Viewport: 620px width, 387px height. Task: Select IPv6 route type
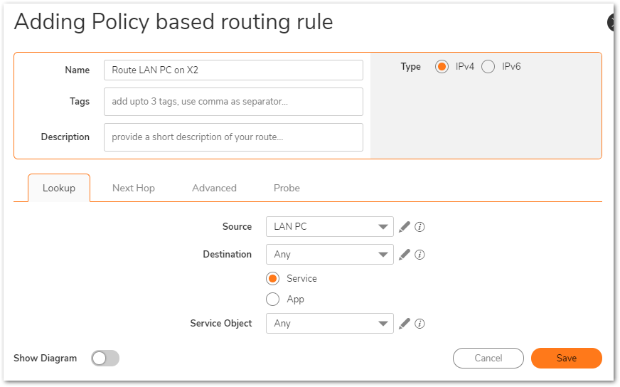click(x=488, y=66)
